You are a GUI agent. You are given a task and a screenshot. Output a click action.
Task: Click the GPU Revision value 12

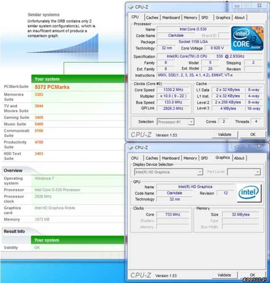[226, 193]
